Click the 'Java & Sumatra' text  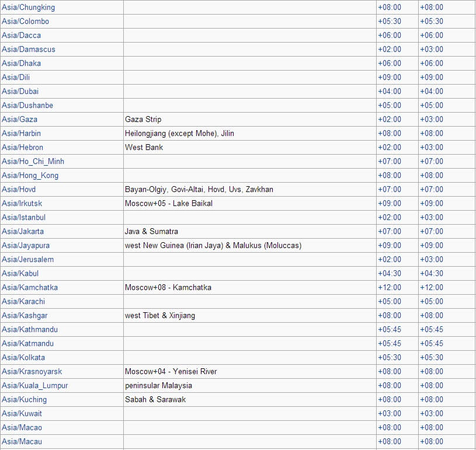[x=151, y=231]
